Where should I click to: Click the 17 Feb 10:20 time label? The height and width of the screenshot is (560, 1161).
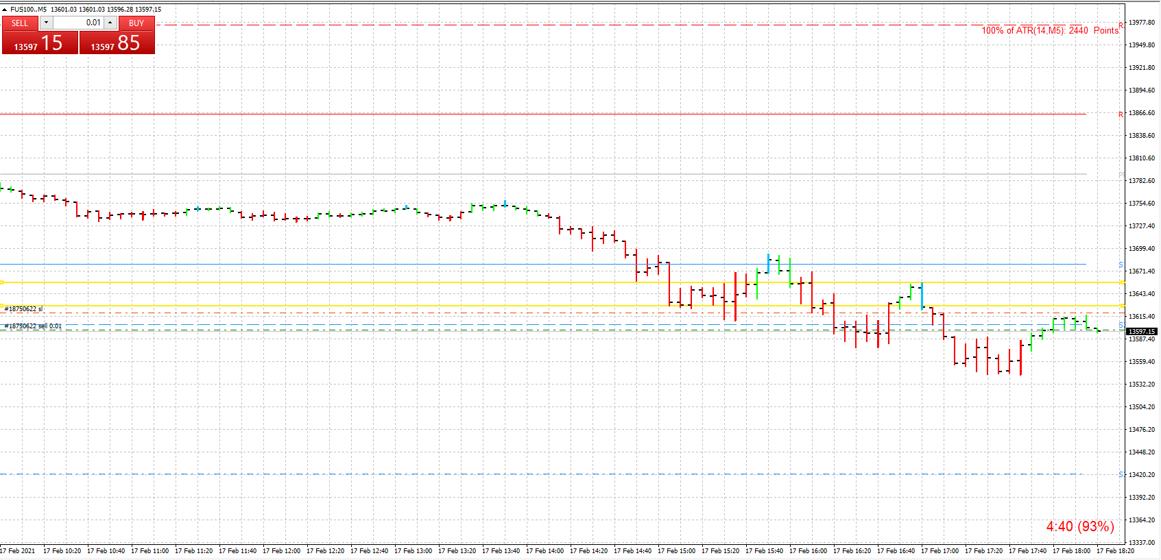62,551
